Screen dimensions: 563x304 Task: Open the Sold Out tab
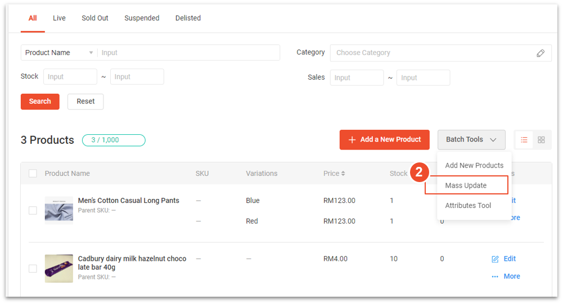tap(95, 18)
